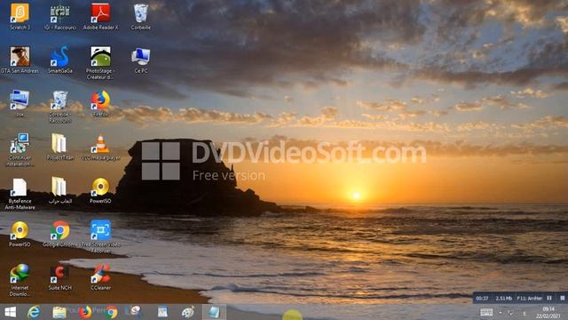Click the highlighted active app in taskbar
Screen dimensions: 568x320
[214, 312]
